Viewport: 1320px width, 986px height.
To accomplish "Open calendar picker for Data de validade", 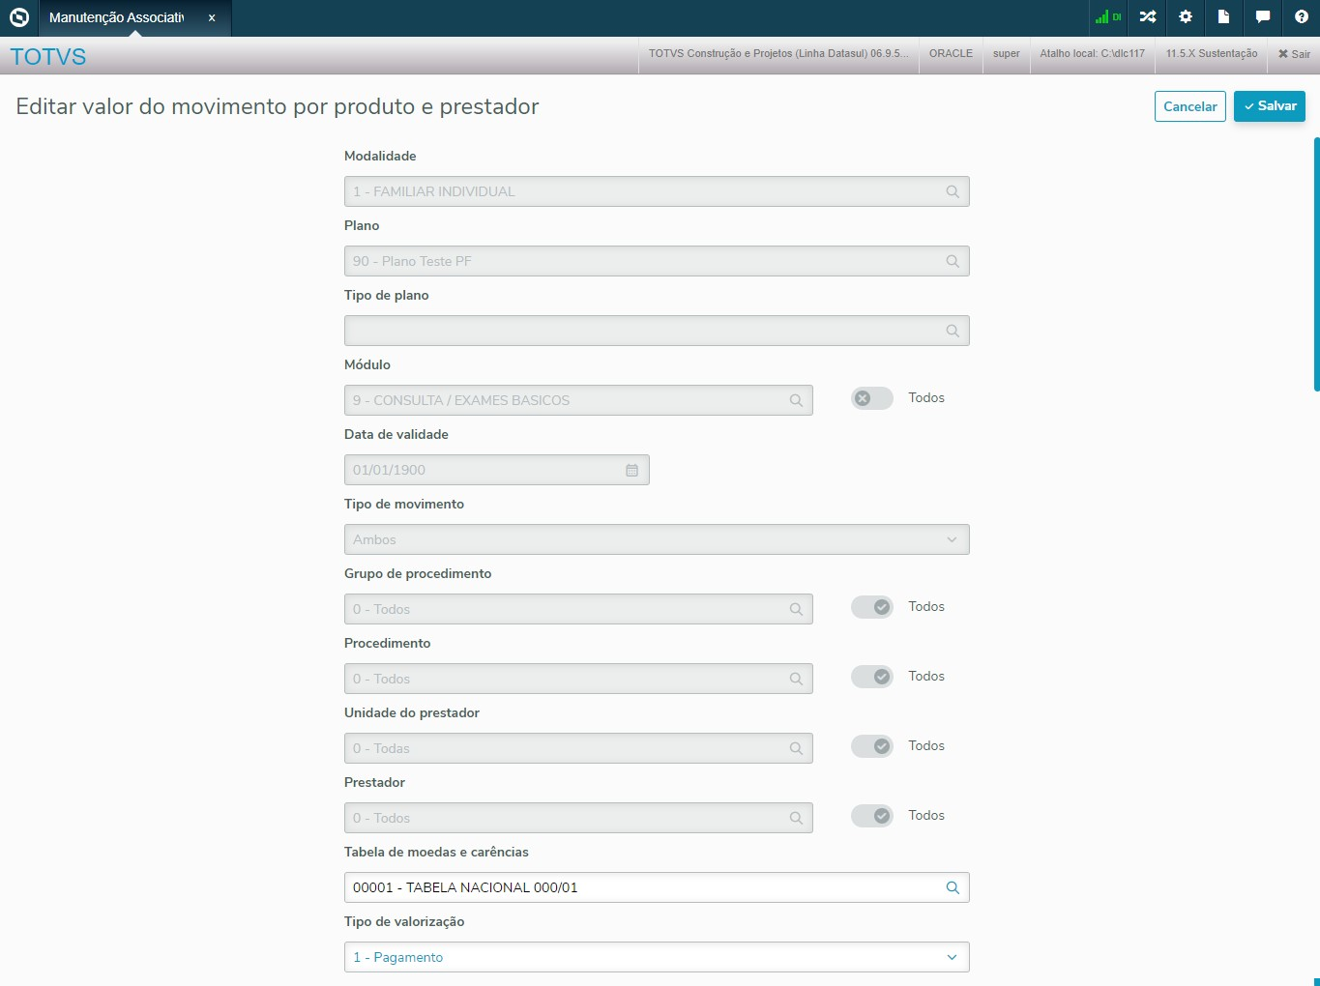I will coord(631,470).
